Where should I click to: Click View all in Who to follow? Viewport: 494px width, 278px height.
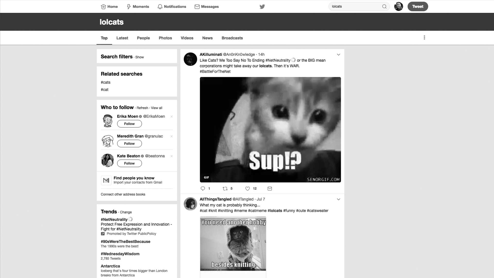click(157, 108)
